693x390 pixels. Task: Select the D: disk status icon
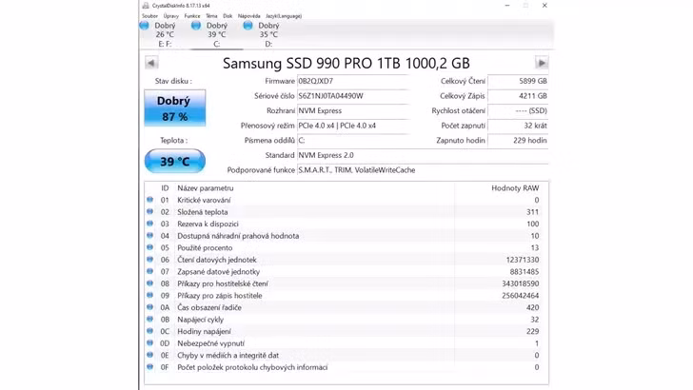coord(247,26)
